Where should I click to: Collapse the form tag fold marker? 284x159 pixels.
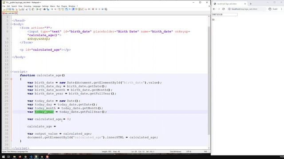pyautogui.click(x=11, y=28)
